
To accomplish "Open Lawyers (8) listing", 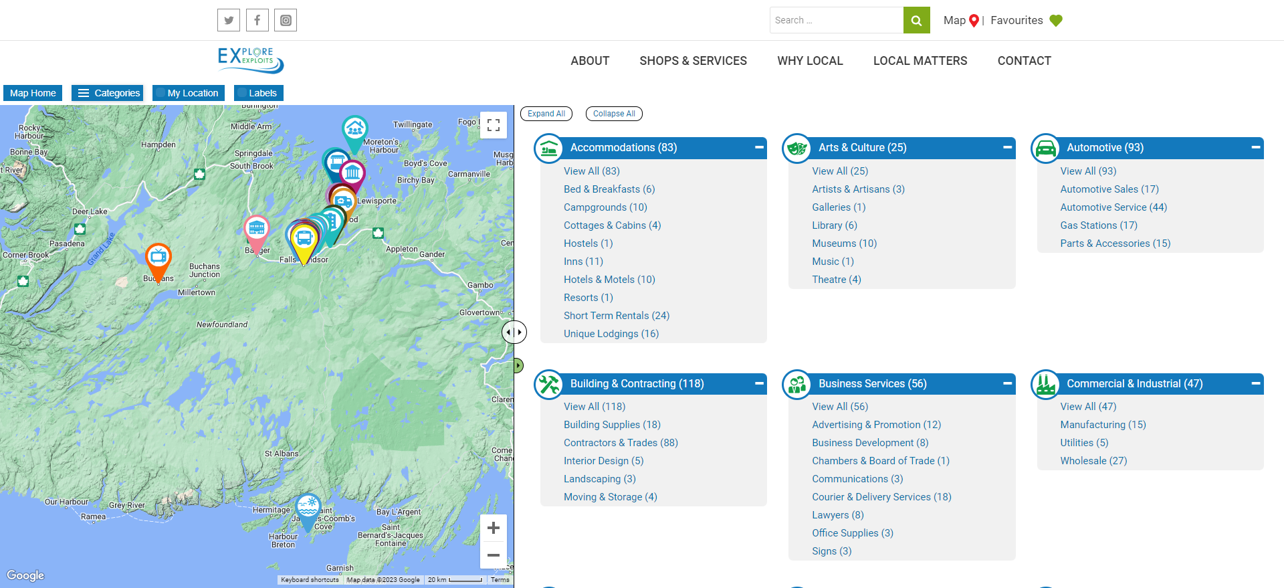I will (838, 515).
